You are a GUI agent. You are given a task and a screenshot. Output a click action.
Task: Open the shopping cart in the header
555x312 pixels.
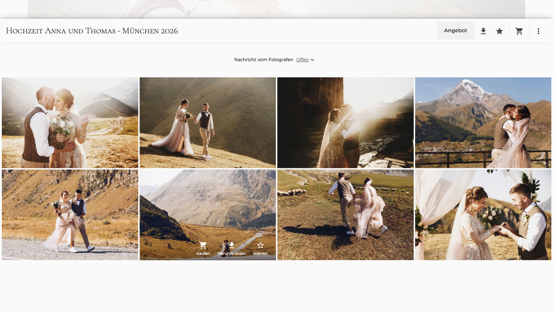click(519, 31)
